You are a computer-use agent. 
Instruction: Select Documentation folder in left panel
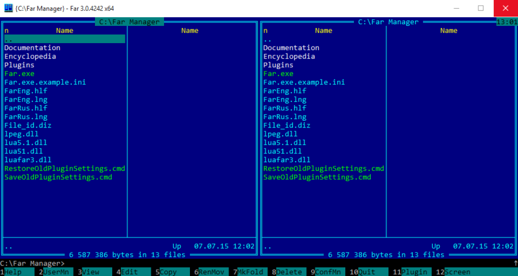click(x=32, y=48)
